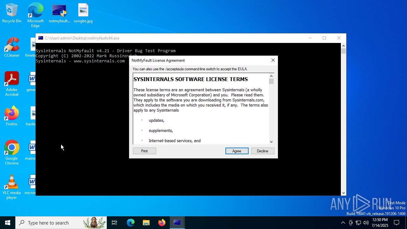Click 'Internet-based services, and' text
Image resolution: width=407 pixels, height=229 pixels.
coord(175,141)
